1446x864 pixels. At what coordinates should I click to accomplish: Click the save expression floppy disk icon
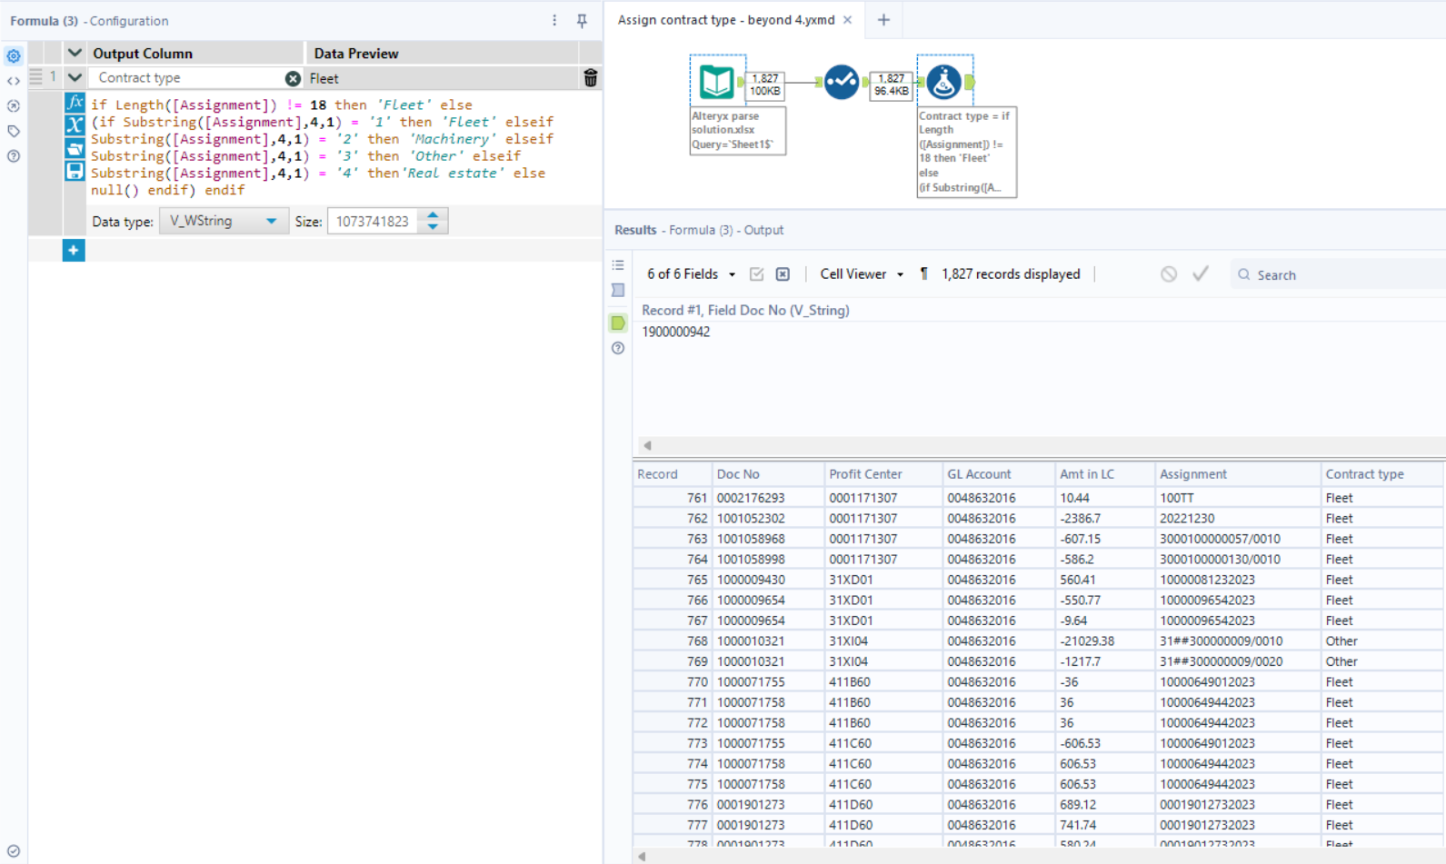(x=75, y=171)
